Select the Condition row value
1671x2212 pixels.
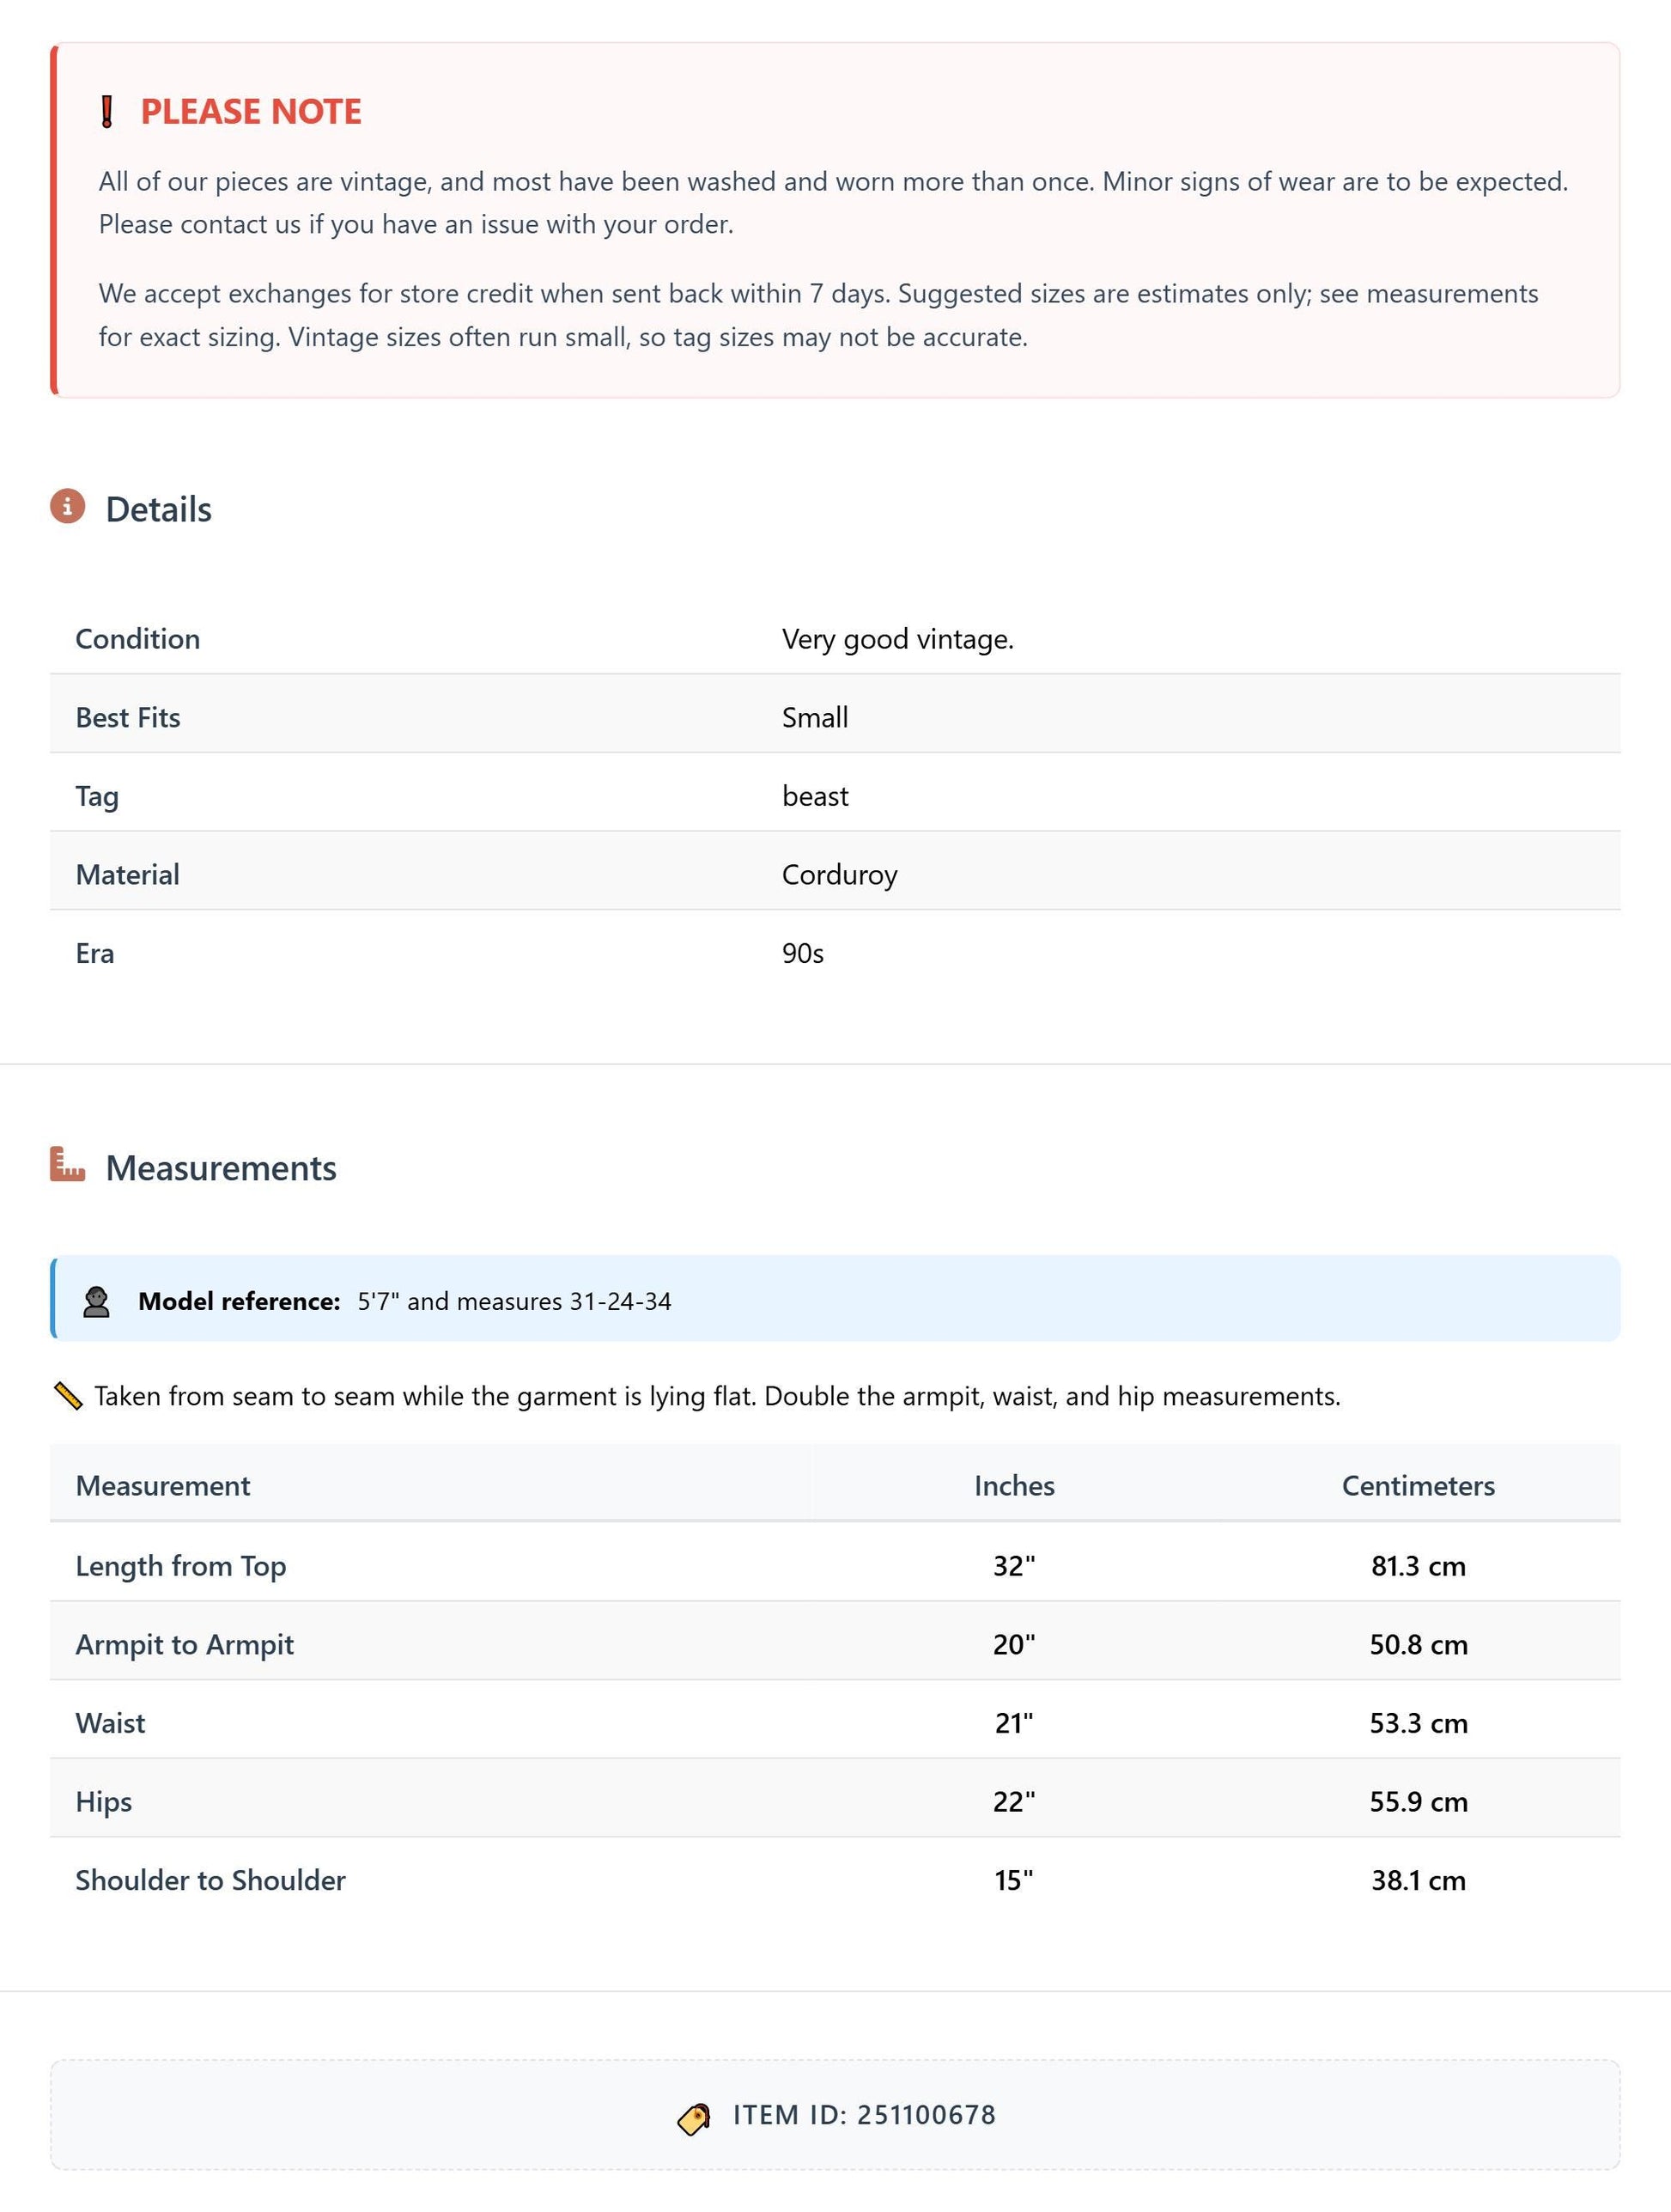click(897, 639)
